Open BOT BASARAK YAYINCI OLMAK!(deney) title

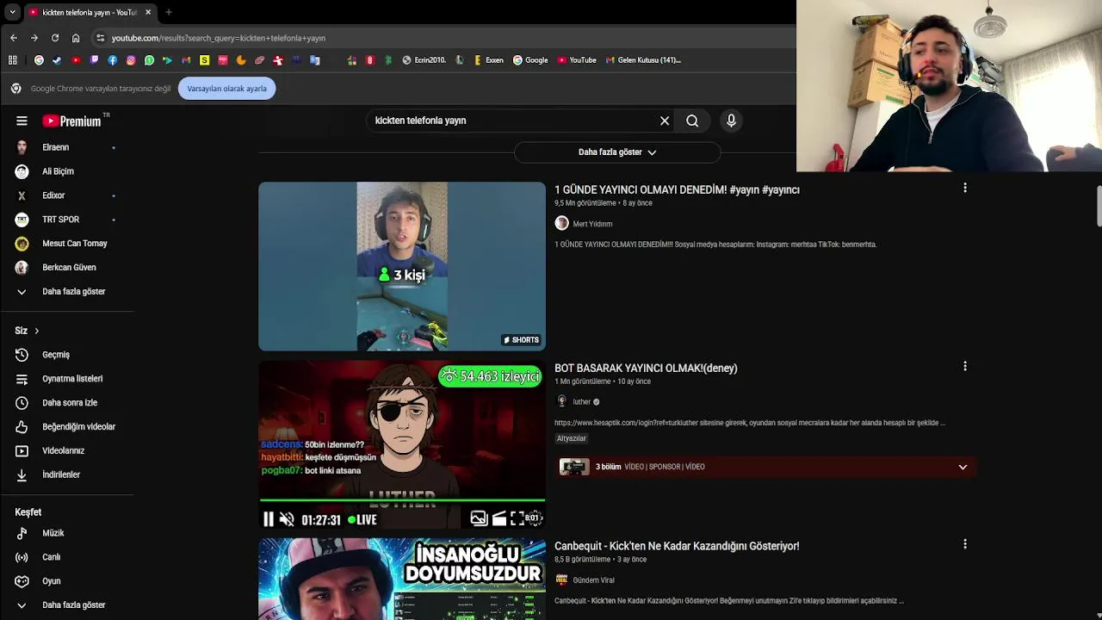click(646, 369)
